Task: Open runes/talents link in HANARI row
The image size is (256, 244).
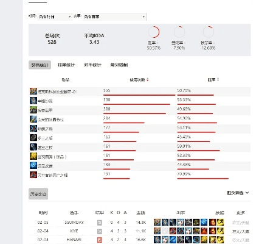Action: point(241,240)
